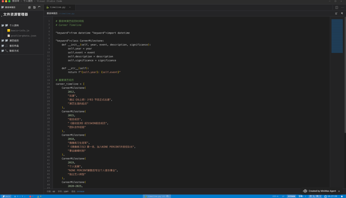346x198 pixels.
Task: Split the editor with the split icon
Action: [337, 7]
